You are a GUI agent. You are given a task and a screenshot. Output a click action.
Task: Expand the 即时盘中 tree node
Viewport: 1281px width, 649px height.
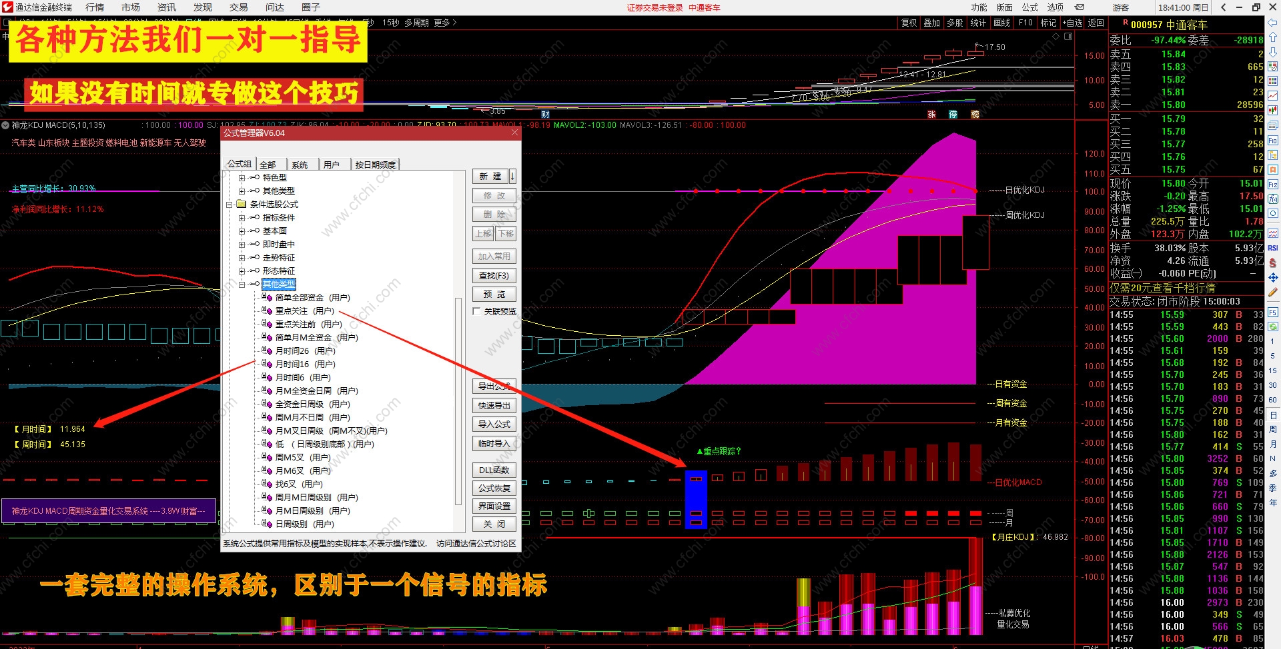coord(242,245)
